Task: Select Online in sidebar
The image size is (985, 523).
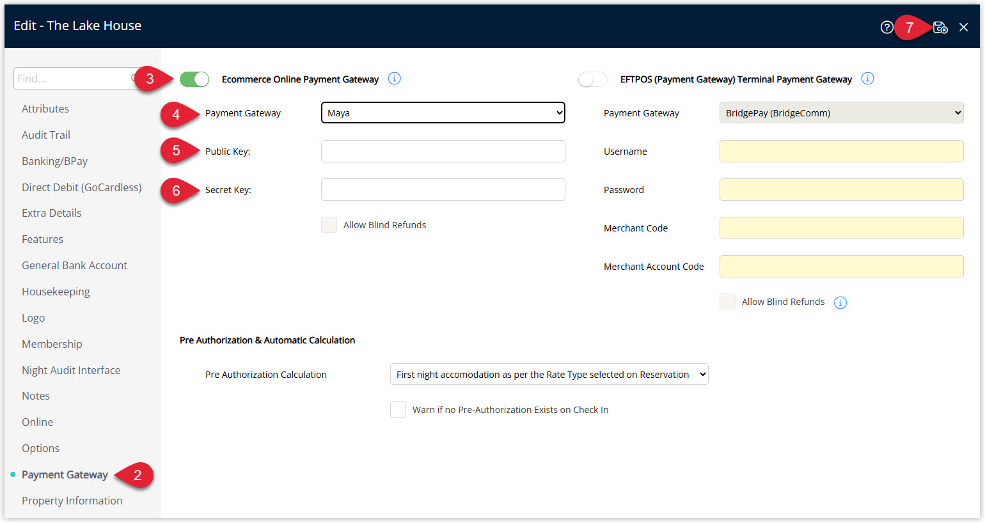Action: click(x=38, y=422)
